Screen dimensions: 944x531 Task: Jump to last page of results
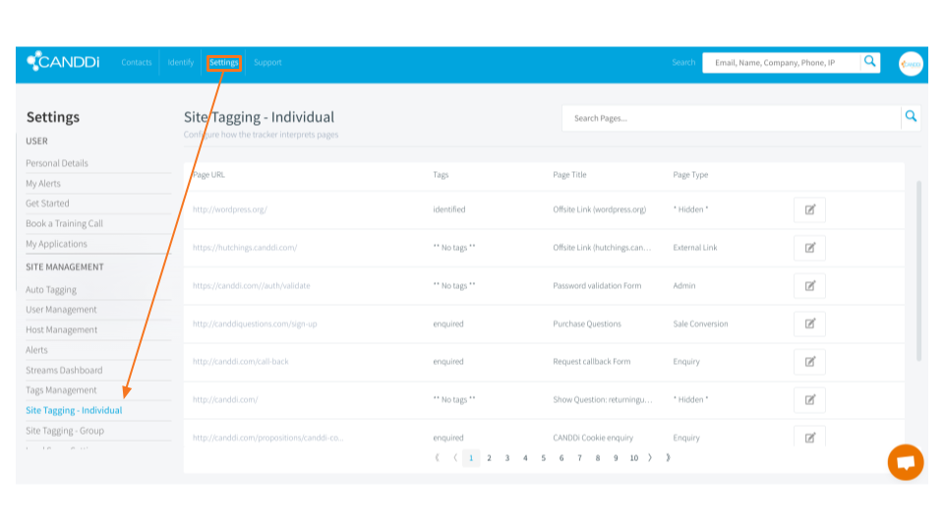pyautogui.click(x=668, y=457)
